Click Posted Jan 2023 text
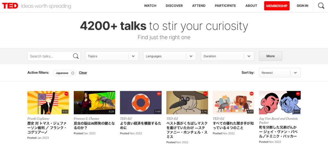This screenshot has width=328, height=148. pyautogui.click(x=38, y=138)
